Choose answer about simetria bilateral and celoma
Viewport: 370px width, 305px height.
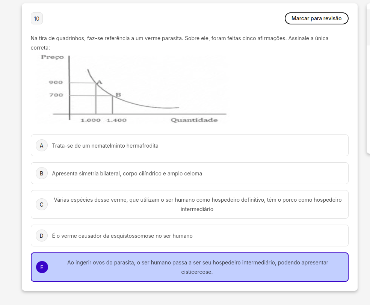[x=127, y=174]
